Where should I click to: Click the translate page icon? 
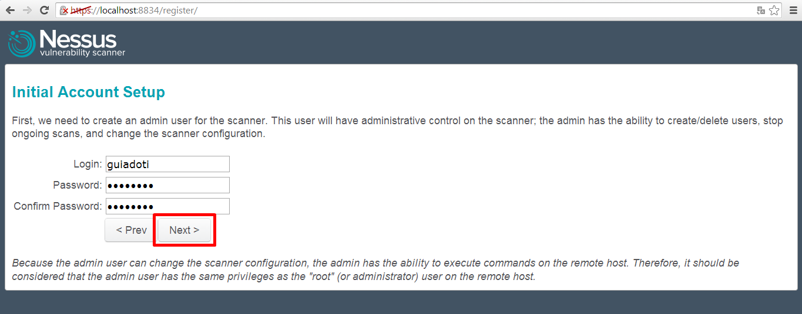(x=761, y=11)
